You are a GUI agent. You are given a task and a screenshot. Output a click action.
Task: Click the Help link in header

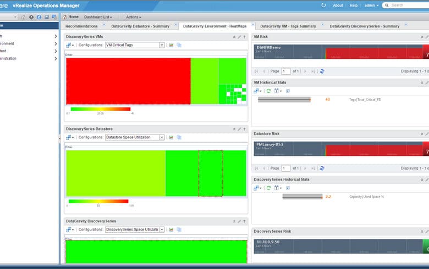(x=354, y=5)
